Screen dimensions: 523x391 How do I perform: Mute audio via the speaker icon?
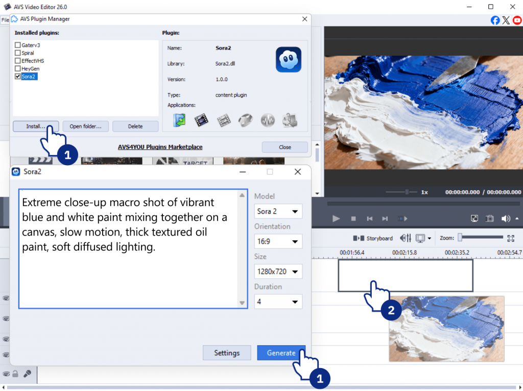[506, 218]
